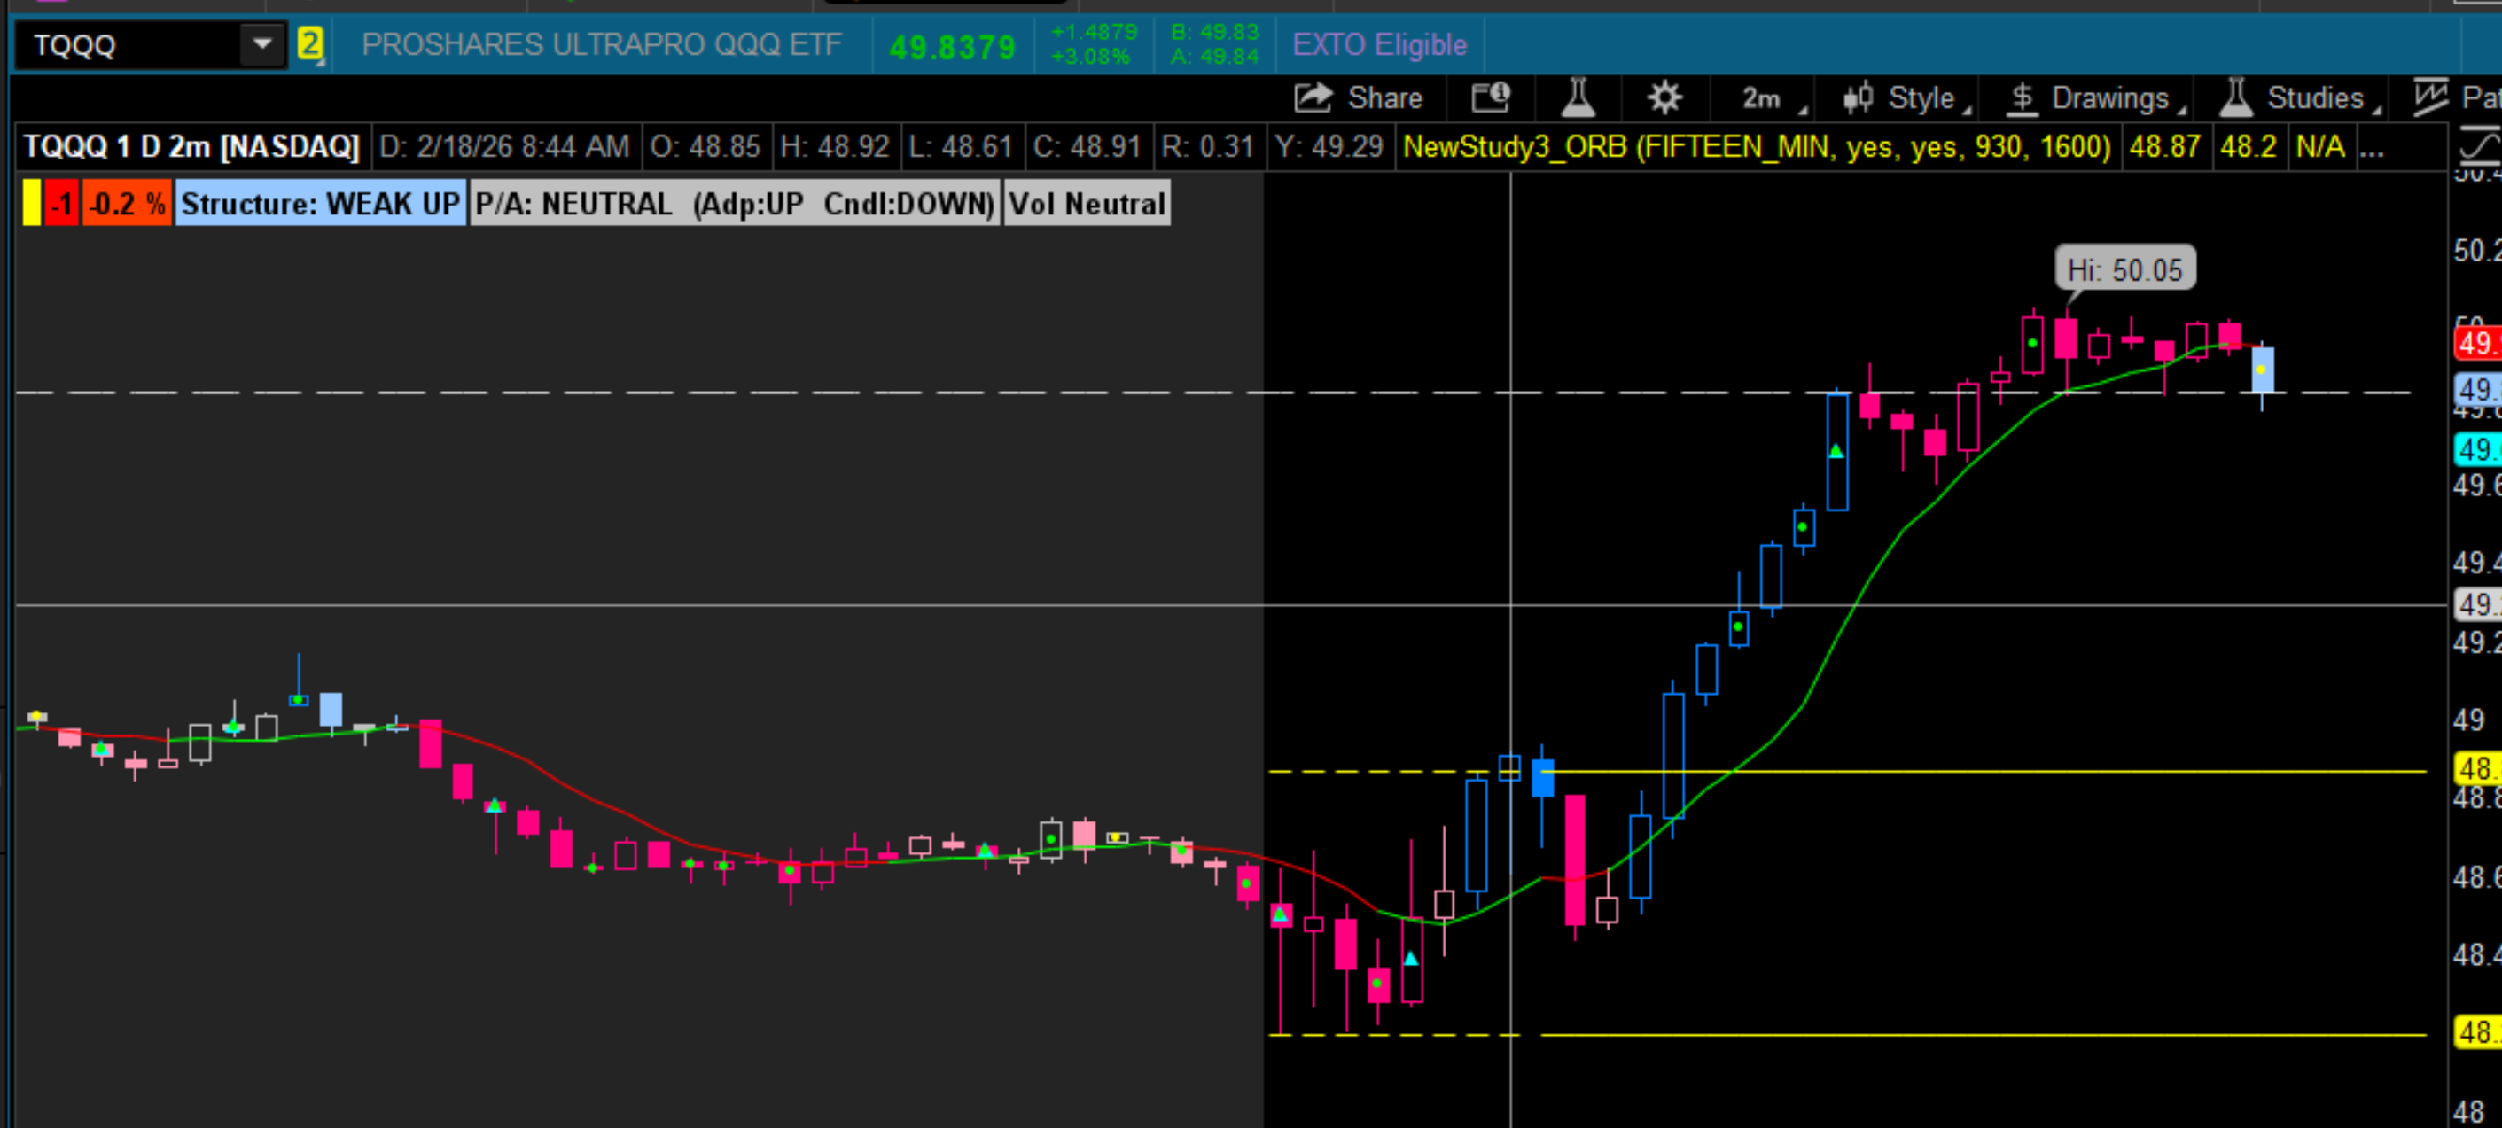This screenshot has width=2502, height=1128.
Task: Click the EXTO Eligible label
Action: [1379, 44]
